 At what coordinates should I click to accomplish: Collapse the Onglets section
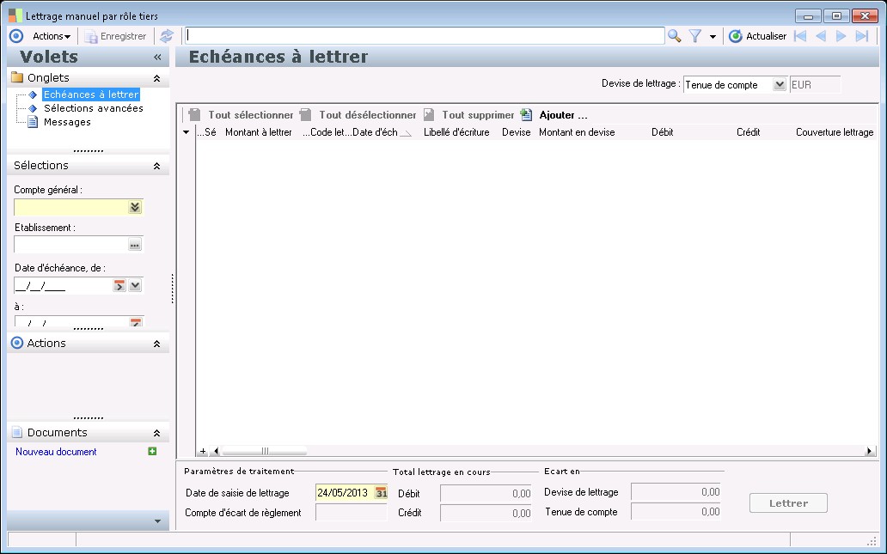(x=156, y=78)
